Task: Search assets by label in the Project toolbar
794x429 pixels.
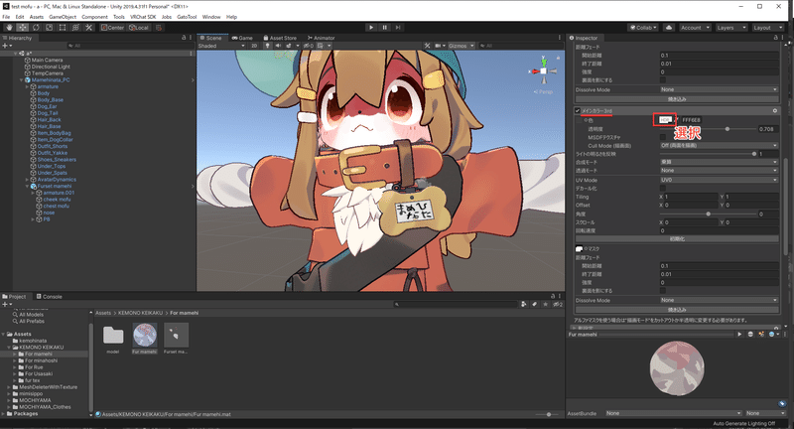Action: click(534, 305)
